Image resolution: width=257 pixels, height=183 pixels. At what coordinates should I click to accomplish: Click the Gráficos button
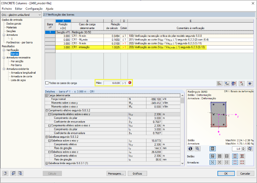coord(137,174)
